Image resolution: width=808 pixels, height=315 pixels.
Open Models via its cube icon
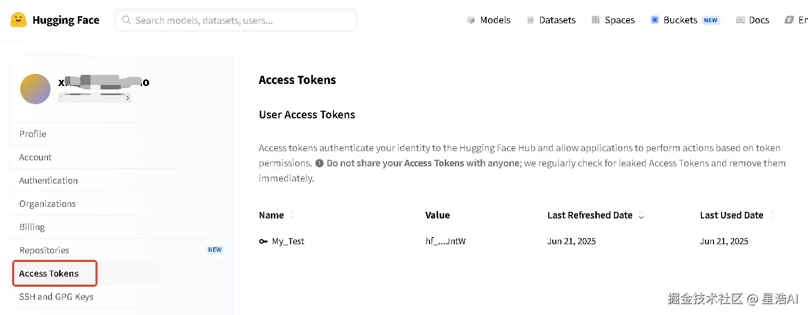pos(471,20)
